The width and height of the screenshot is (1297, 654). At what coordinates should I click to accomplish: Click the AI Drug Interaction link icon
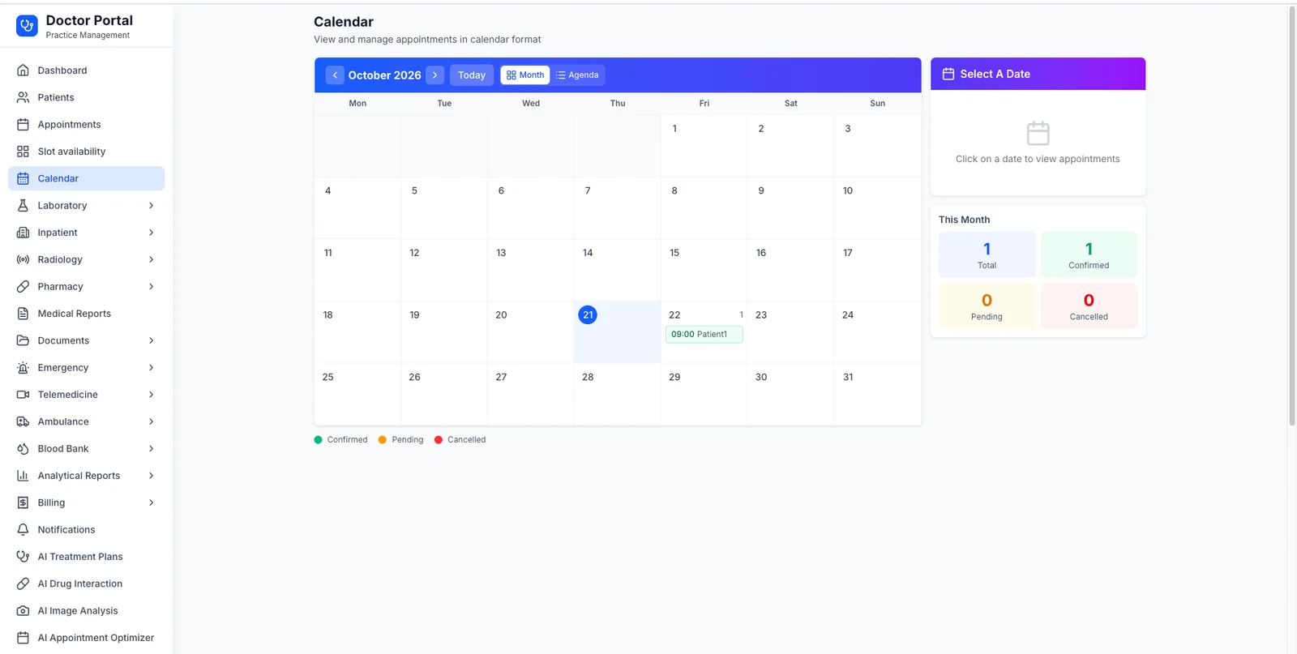[x=23, y=583]
